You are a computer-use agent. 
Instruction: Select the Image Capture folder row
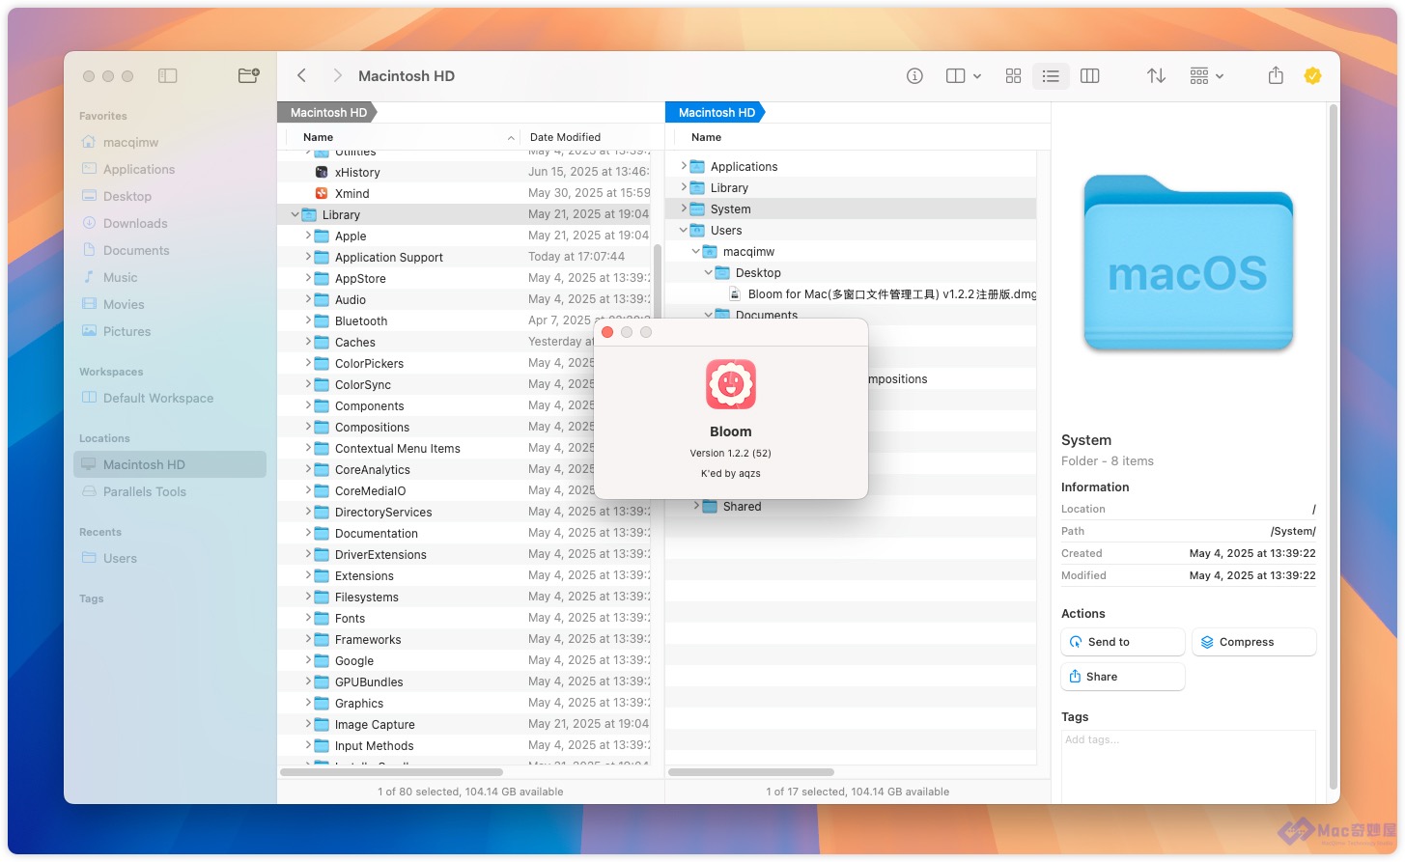click(x=464, y=724)
